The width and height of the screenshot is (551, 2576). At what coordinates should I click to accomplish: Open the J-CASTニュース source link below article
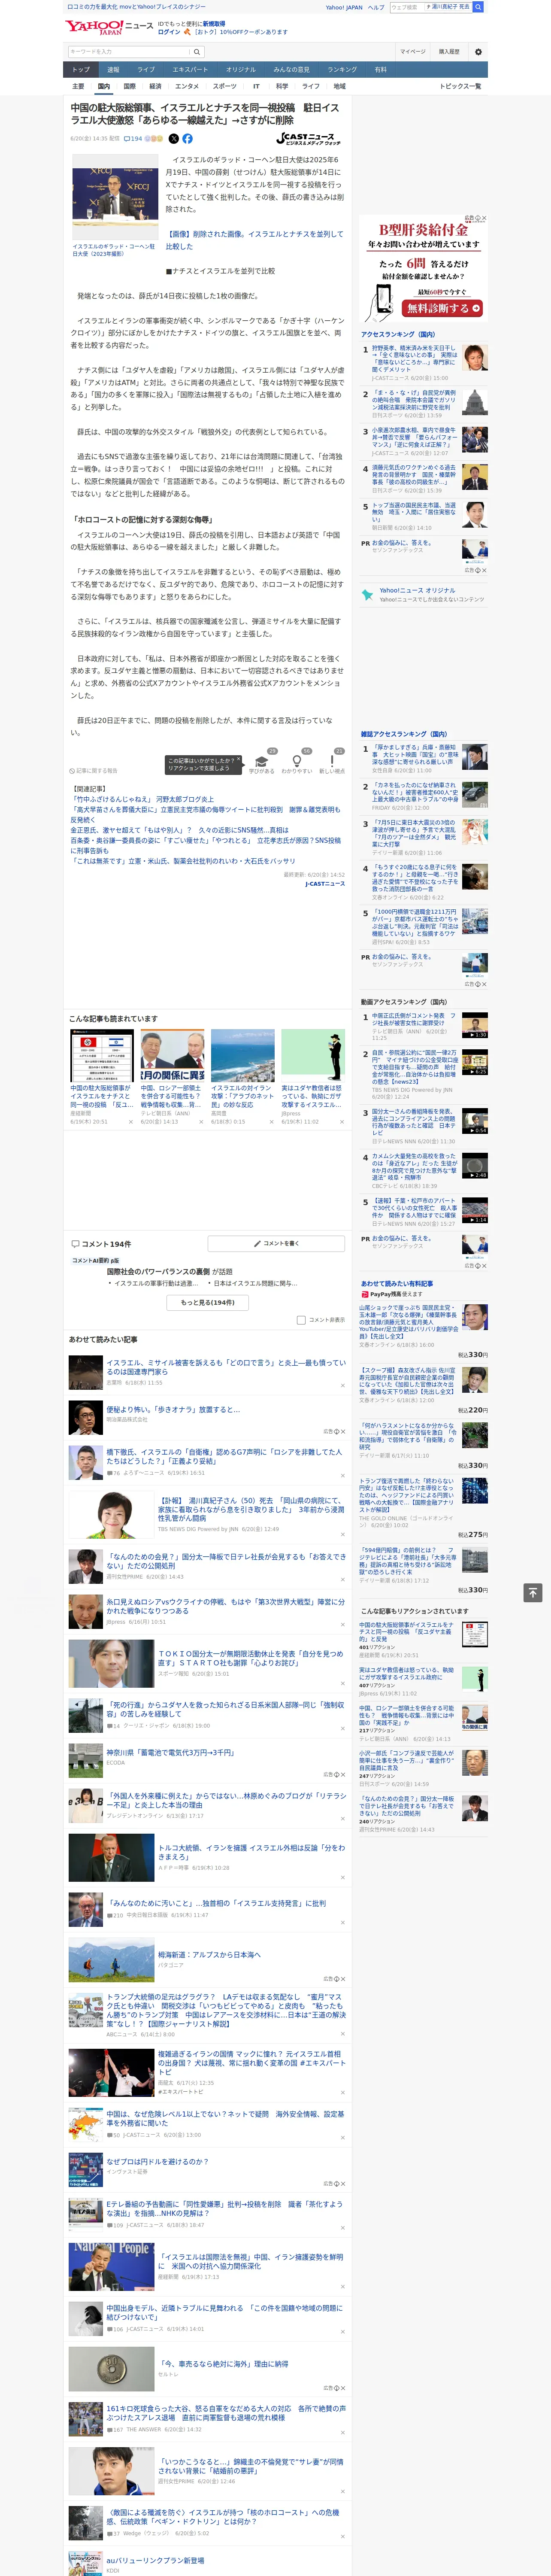[325, 883]
